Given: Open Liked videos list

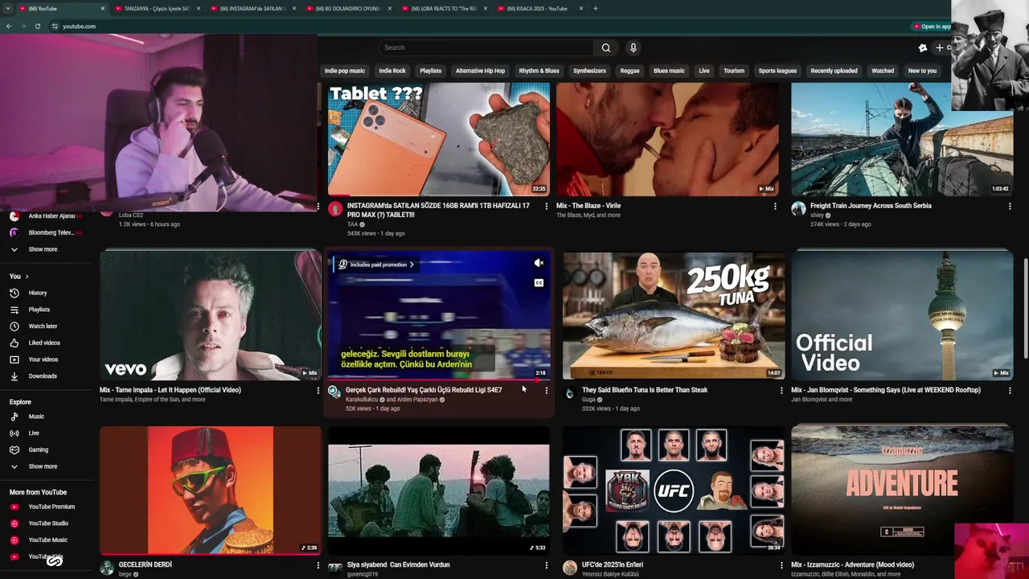Looking at the screenshot, I should point(44,343).
